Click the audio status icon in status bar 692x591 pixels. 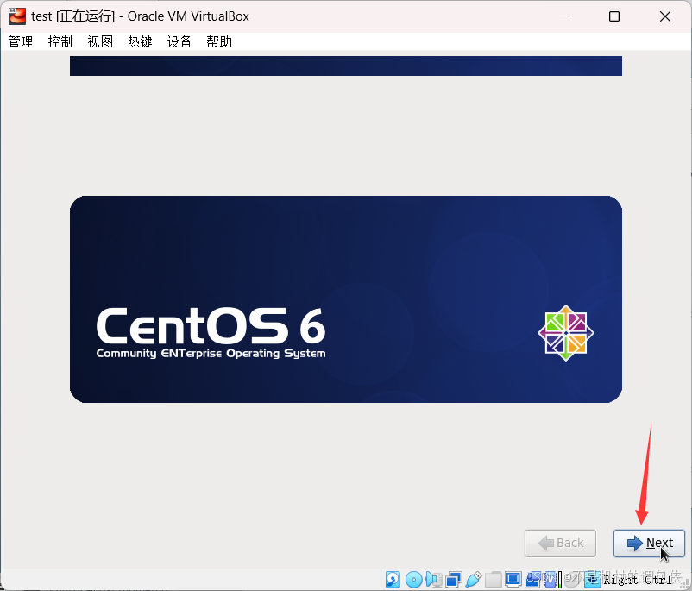(x=434, y=579)
